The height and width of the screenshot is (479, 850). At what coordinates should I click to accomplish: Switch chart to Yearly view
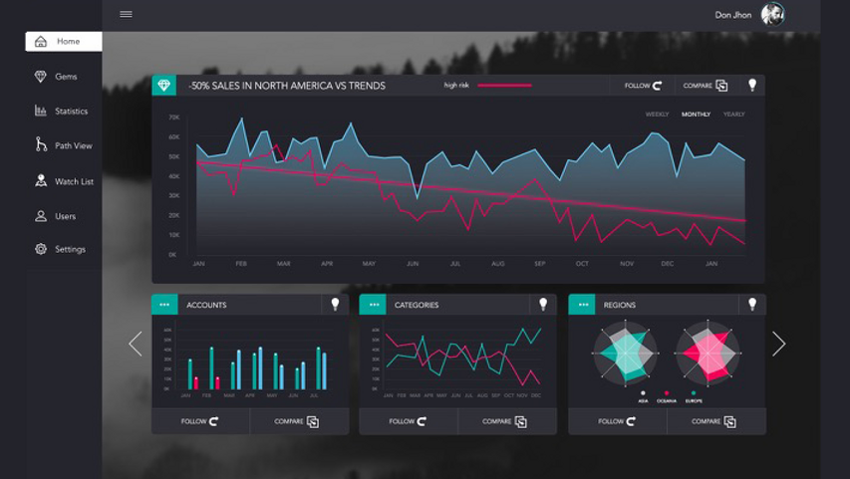click(x=734, y=115)
